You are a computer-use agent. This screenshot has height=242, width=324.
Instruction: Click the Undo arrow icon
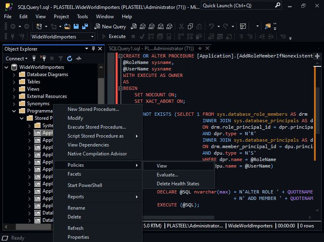pos(211,26)
